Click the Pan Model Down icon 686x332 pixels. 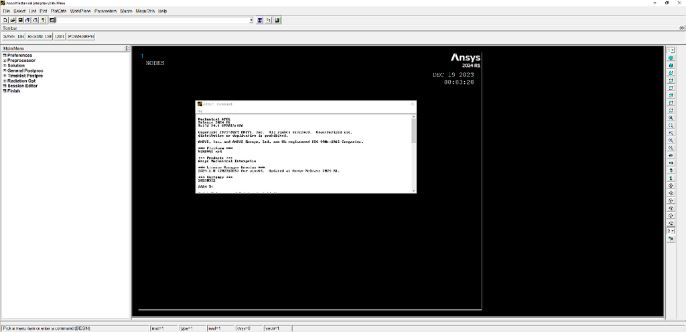tap(671, 178)
